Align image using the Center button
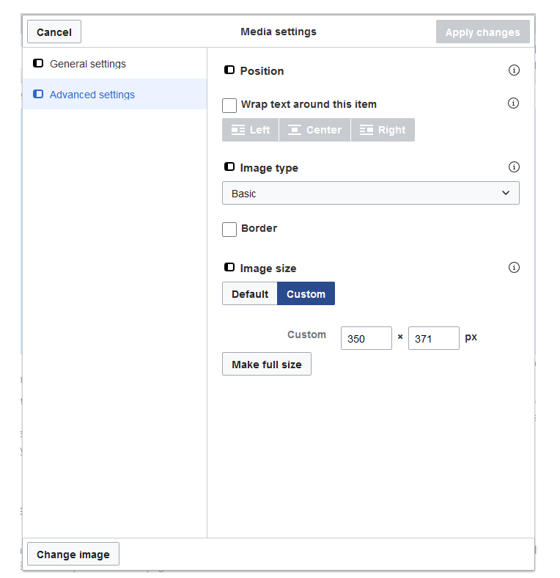The width and height of the screenshot is (560, 578). click(314, 130)
